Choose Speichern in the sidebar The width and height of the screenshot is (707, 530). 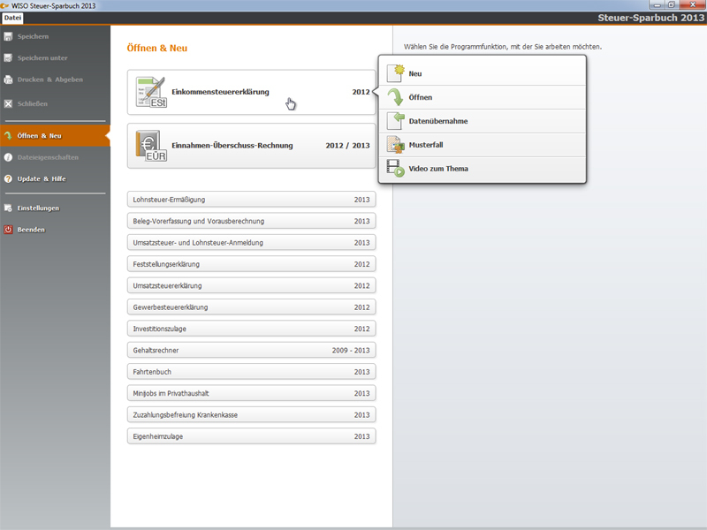pos(33,36)
